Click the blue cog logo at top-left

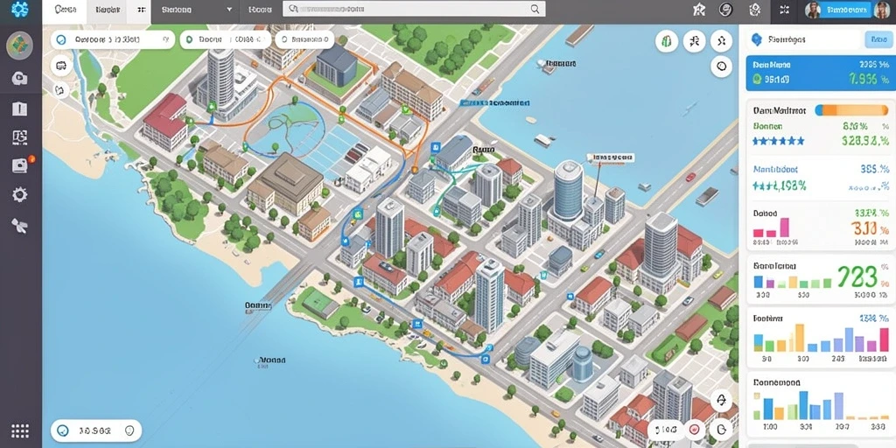[x=20, y=9]
